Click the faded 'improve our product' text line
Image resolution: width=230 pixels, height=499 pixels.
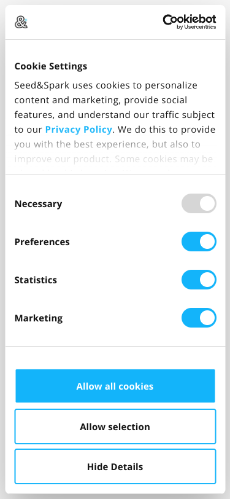(x=113, y=159)
